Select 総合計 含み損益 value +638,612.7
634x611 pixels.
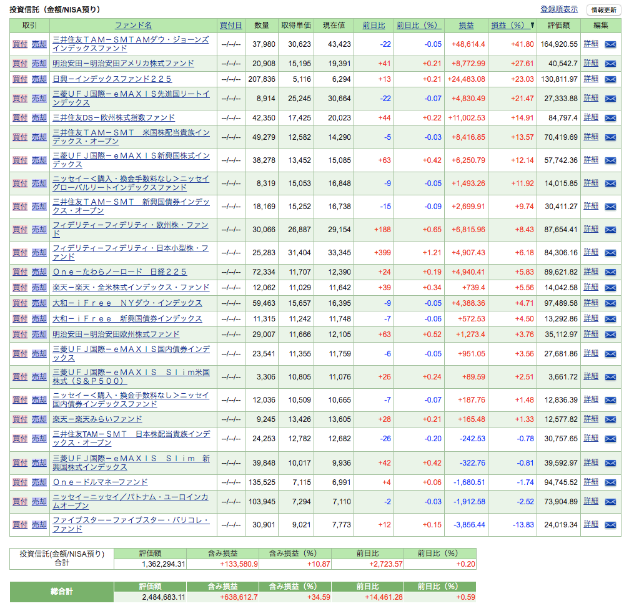click(239, 597)
